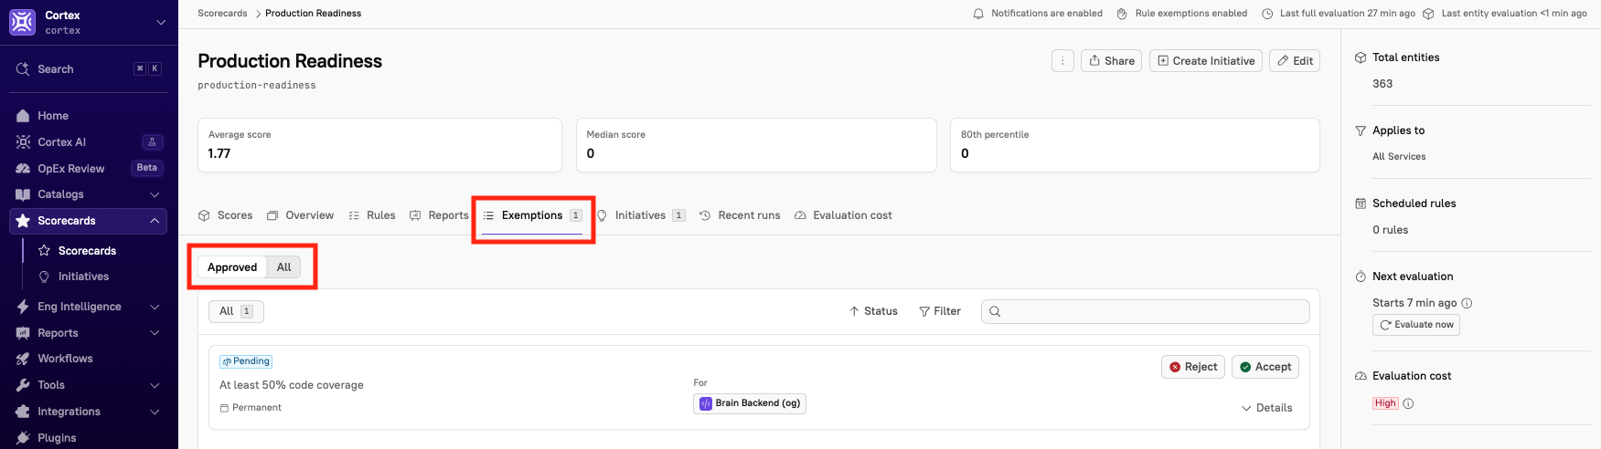Click the Evaluation cost panel icon
The width and height of the screenshot is (1601, 449).
(x=1361, y=376)
